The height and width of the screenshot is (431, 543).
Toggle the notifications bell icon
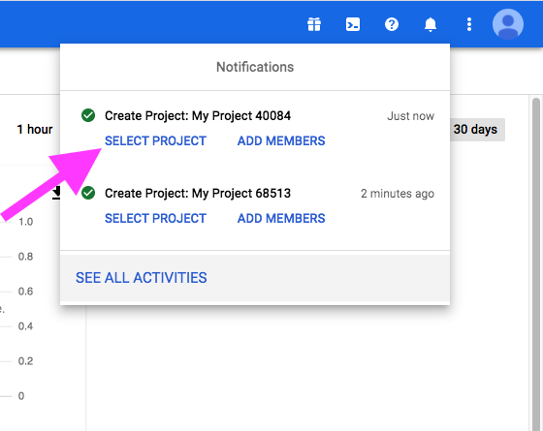pos(431,24)
